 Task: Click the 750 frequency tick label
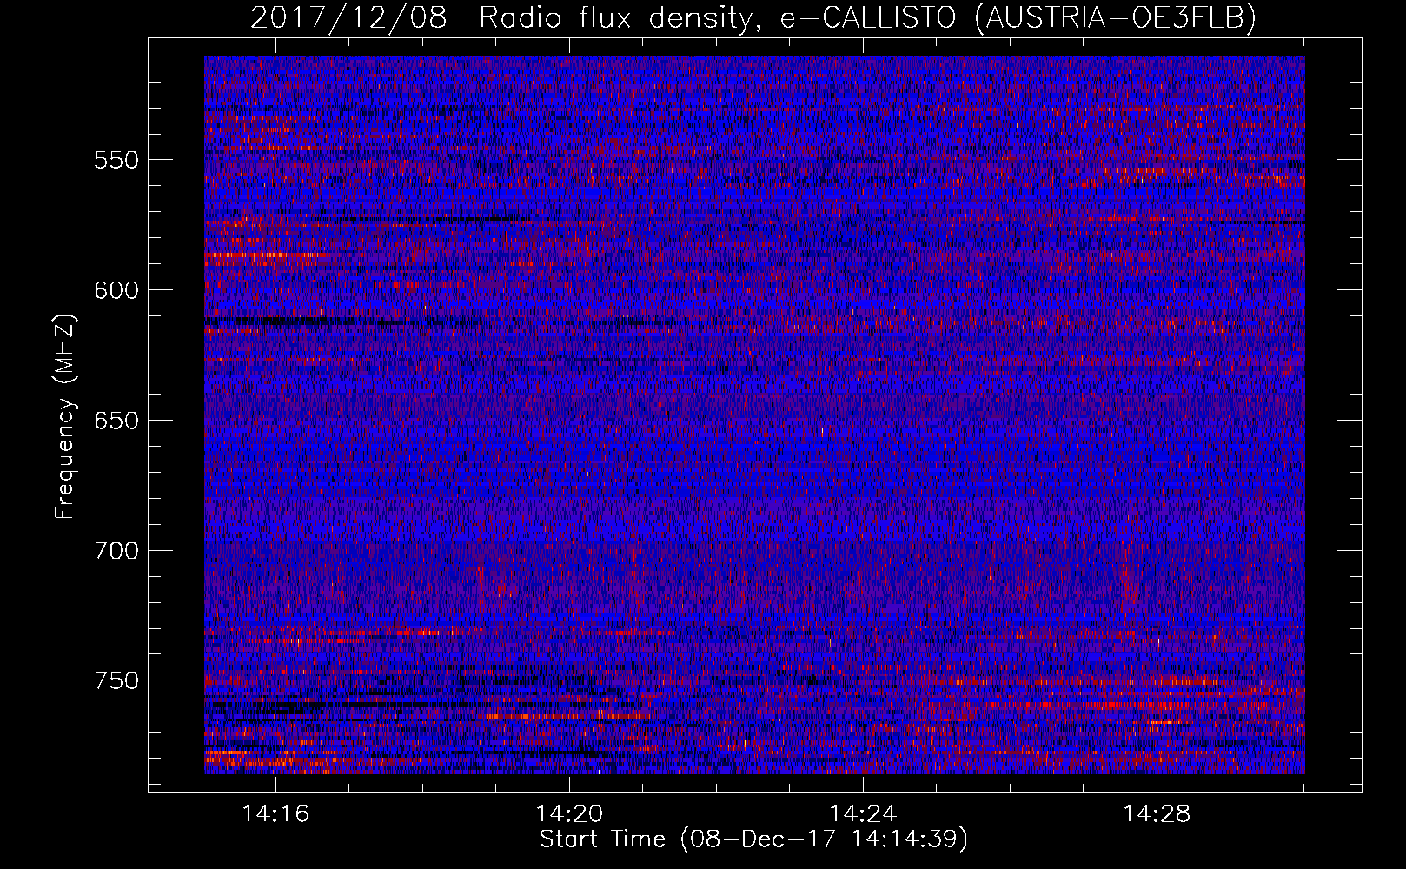(x=116, y=680)
